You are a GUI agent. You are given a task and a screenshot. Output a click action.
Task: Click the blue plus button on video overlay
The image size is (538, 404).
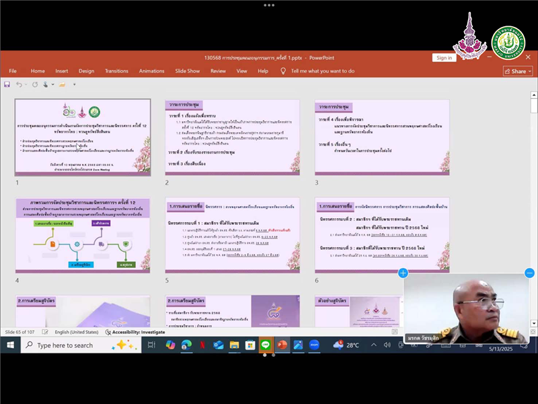pyautogui.click(x=403, y=273)
